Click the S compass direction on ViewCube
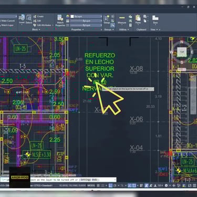The height and width of the screenshot is (197, 197). pos(182,62)
